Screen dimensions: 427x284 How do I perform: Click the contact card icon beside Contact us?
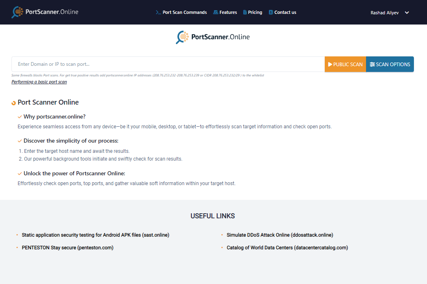271,12
